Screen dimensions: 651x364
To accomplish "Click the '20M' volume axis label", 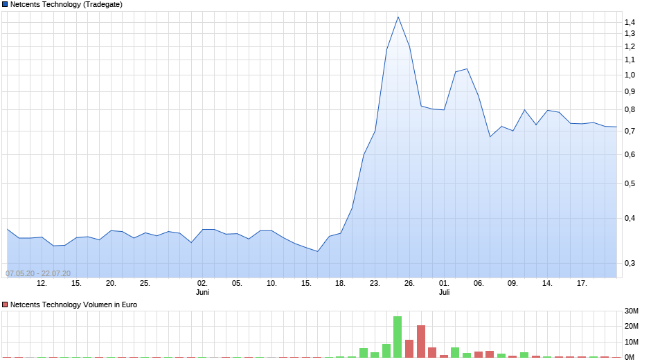I will click(x=632, y=326).
